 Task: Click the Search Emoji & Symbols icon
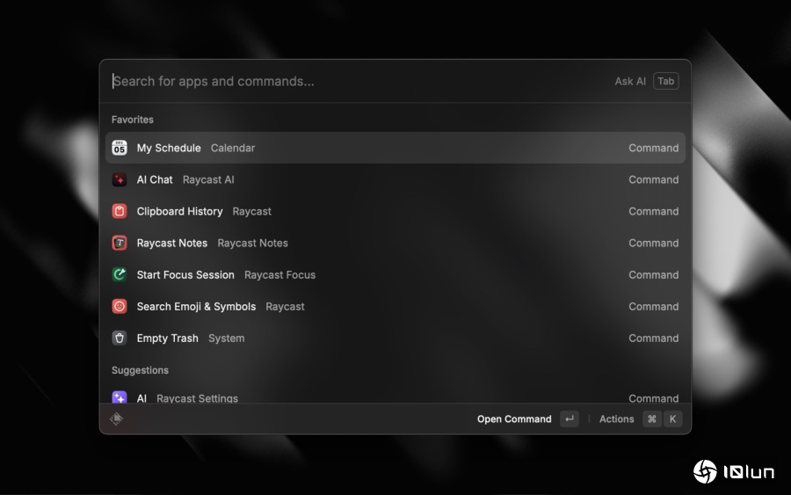pos(120,307)
